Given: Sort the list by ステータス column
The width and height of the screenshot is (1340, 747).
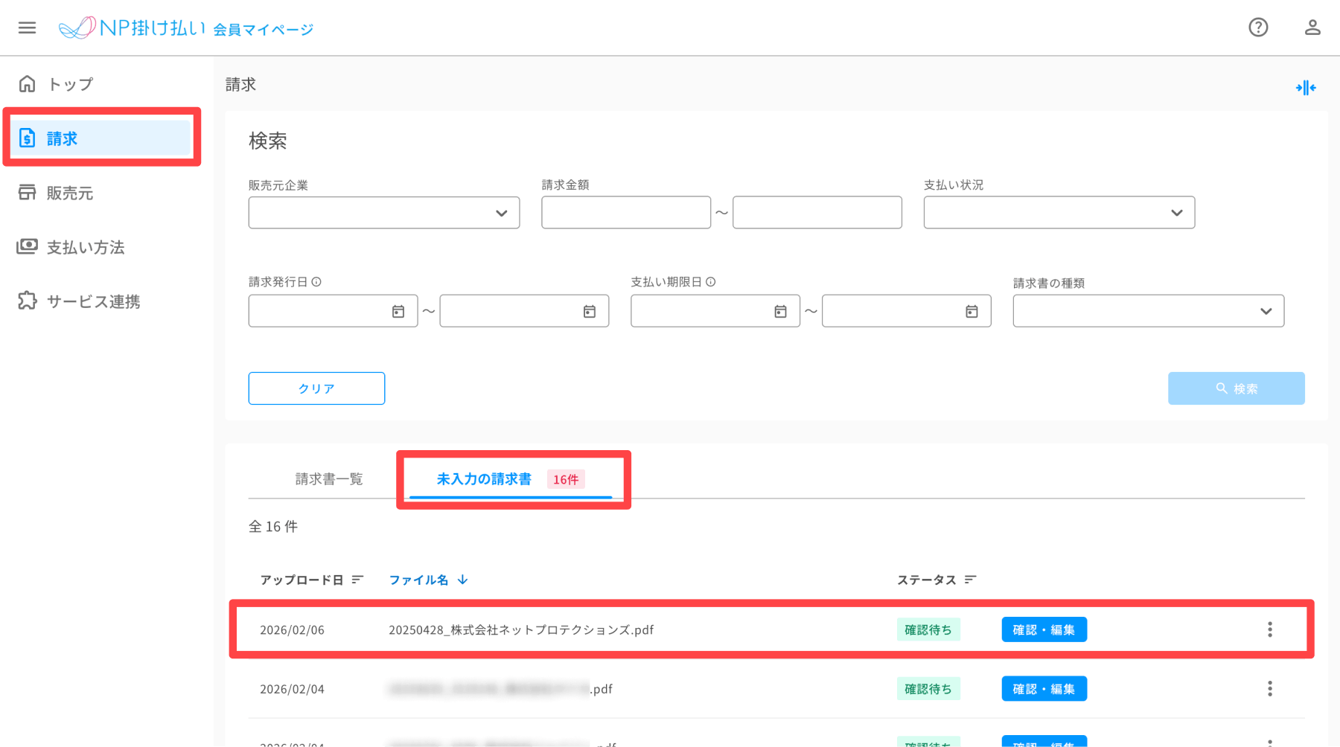Looking at the screenshot, I should coord(969,580).
